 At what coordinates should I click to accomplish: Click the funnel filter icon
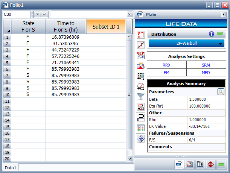click(141, 96)
